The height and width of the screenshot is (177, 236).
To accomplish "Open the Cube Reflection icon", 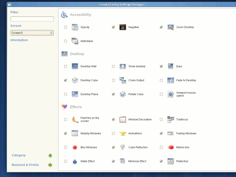I will [x=123, y=147].
